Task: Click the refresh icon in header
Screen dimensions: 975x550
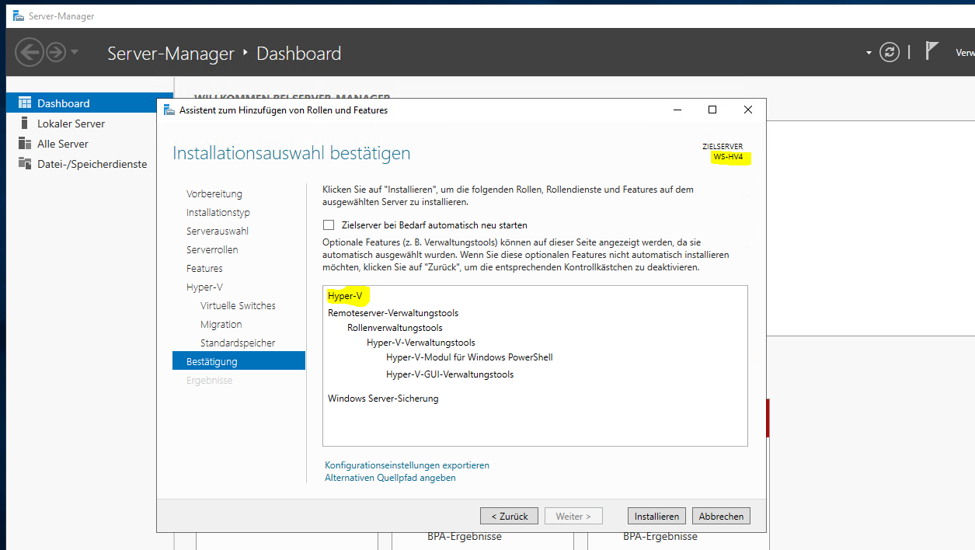Action: (x=889, y=53)
